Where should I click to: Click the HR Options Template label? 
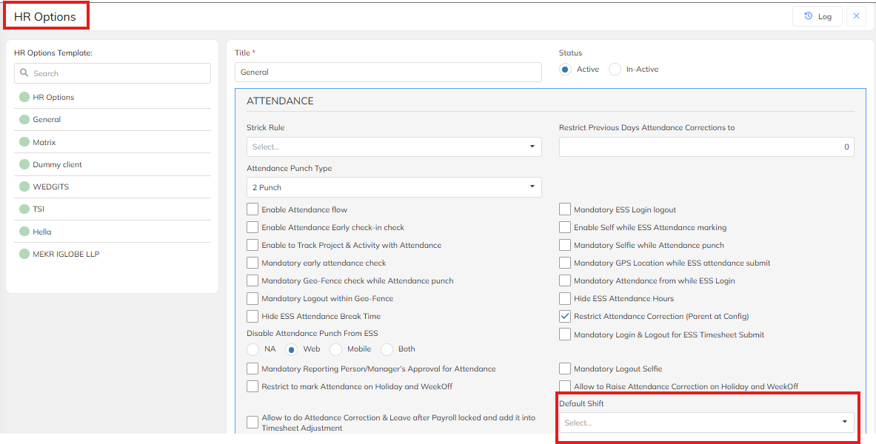click(x=53, y=53)
